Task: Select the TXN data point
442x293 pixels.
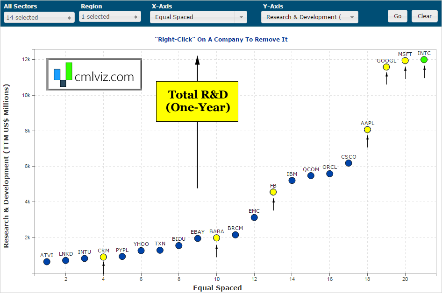Action: (160, 250)
